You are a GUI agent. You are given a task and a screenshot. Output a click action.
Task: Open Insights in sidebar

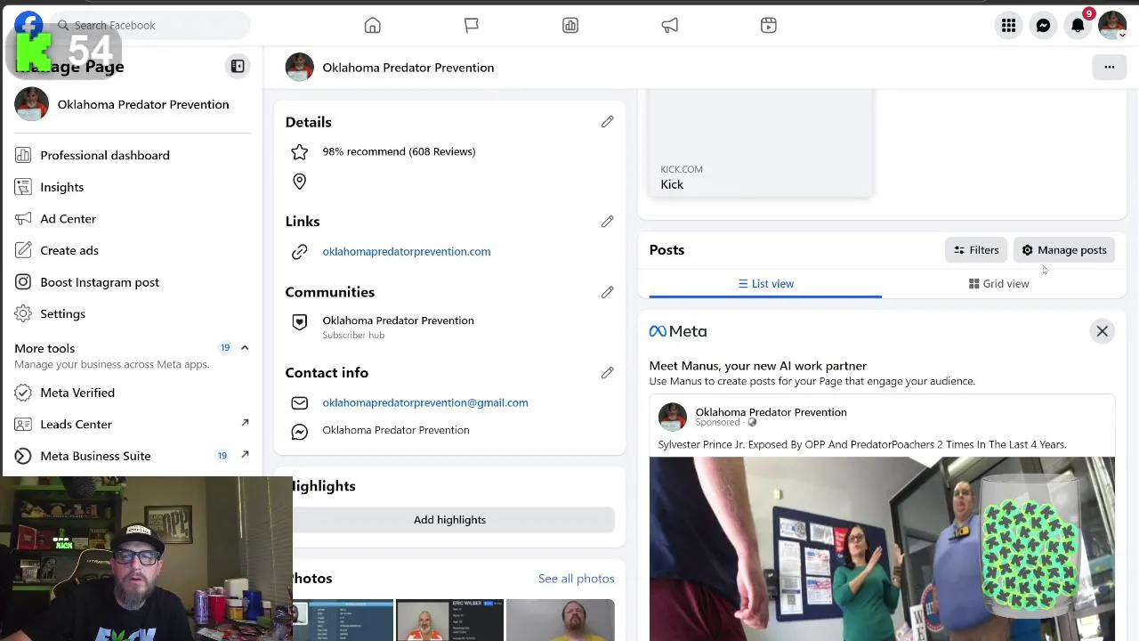(x=61, y=187)
